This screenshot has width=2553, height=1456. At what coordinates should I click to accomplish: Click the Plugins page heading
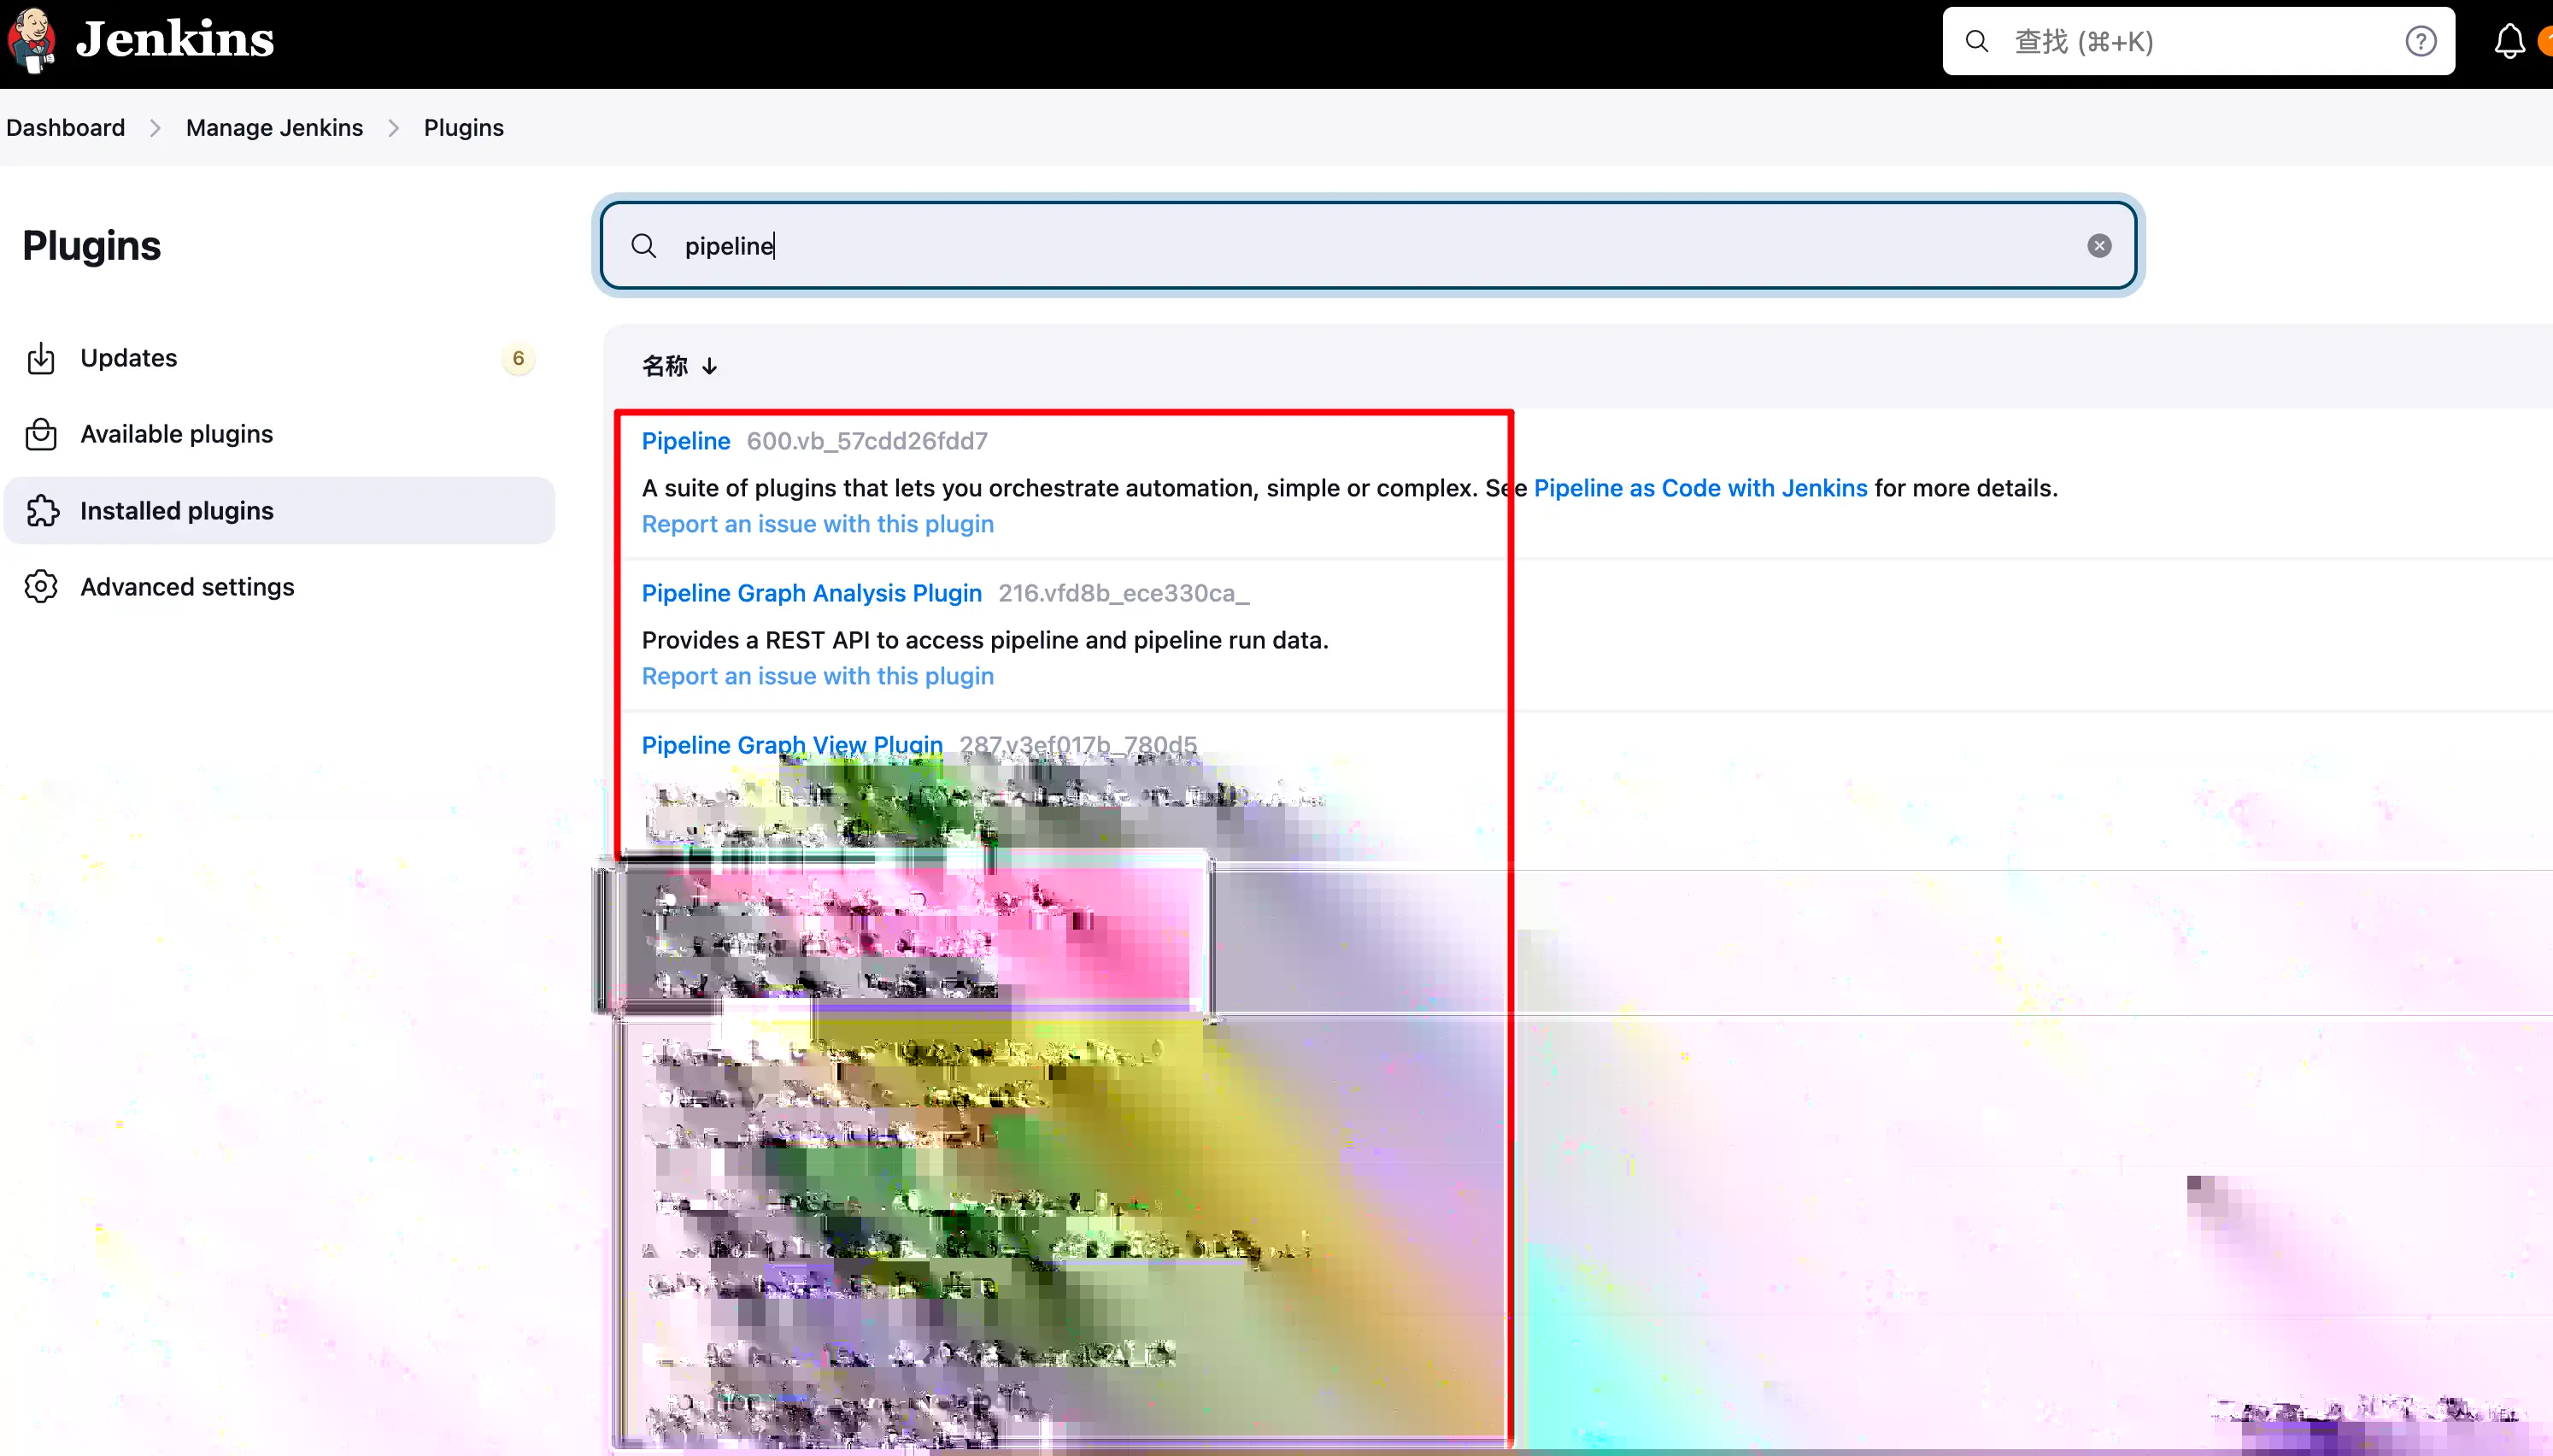point(91,246)
